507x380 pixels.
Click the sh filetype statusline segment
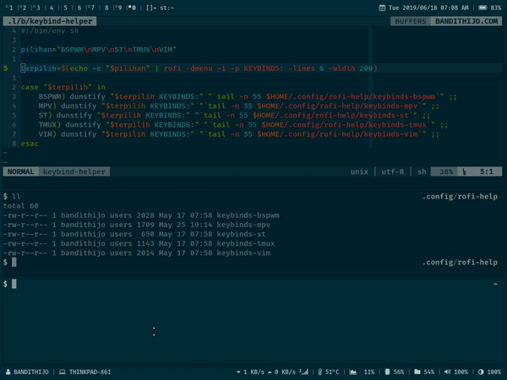point(421,171)
